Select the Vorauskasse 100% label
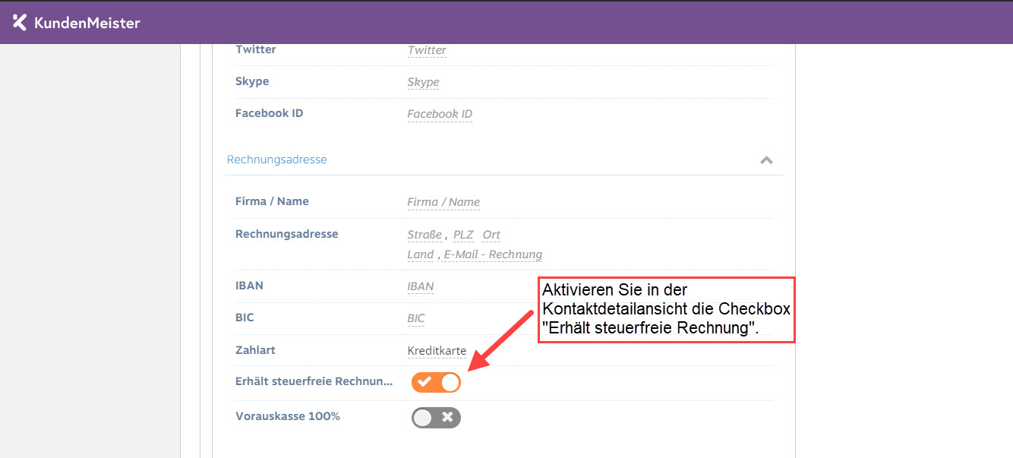1013x458 pixels. 288,416
